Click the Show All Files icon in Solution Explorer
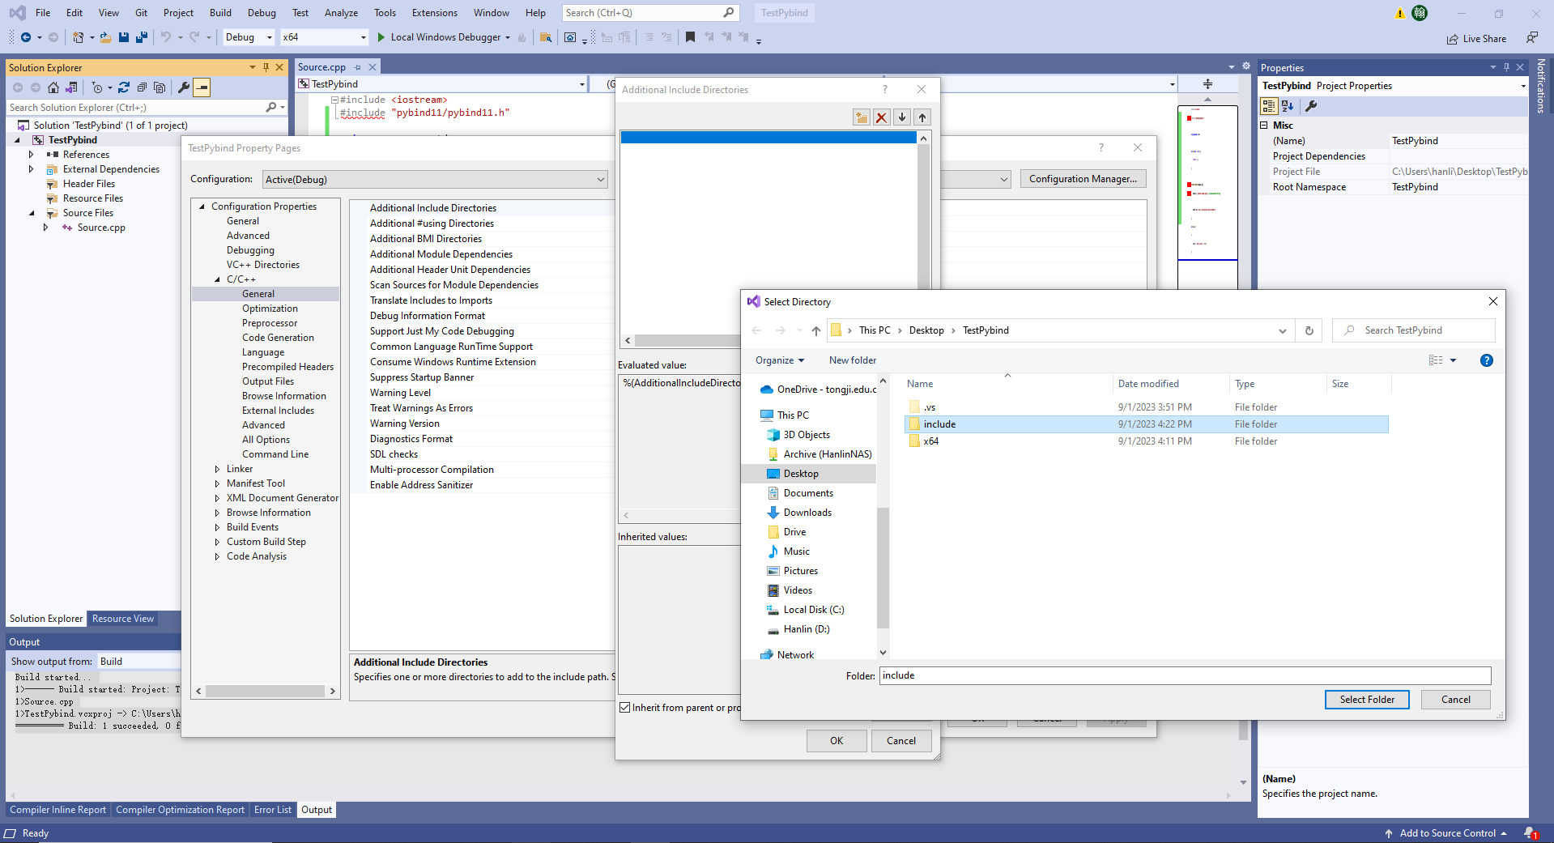 pyautogui.click(x=160, y=87)
